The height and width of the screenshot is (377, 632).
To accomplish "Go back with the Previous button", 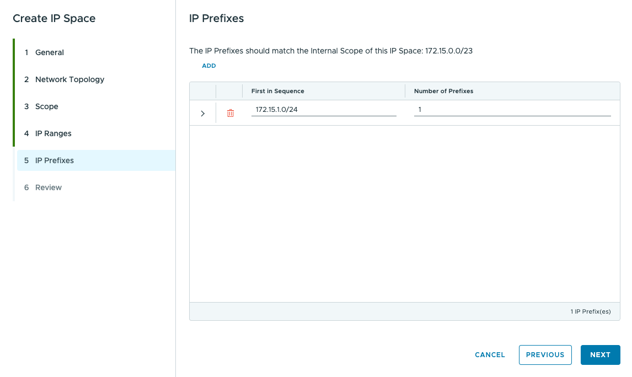I will point(545,355).
